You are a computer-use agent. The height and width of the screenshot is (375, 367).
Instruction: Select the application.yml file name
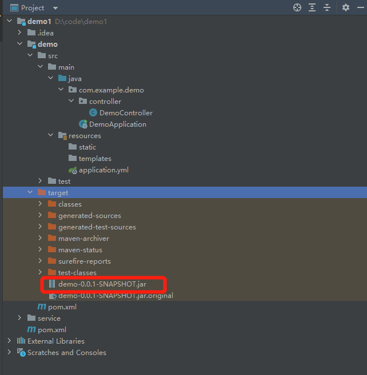pos(103,170)
